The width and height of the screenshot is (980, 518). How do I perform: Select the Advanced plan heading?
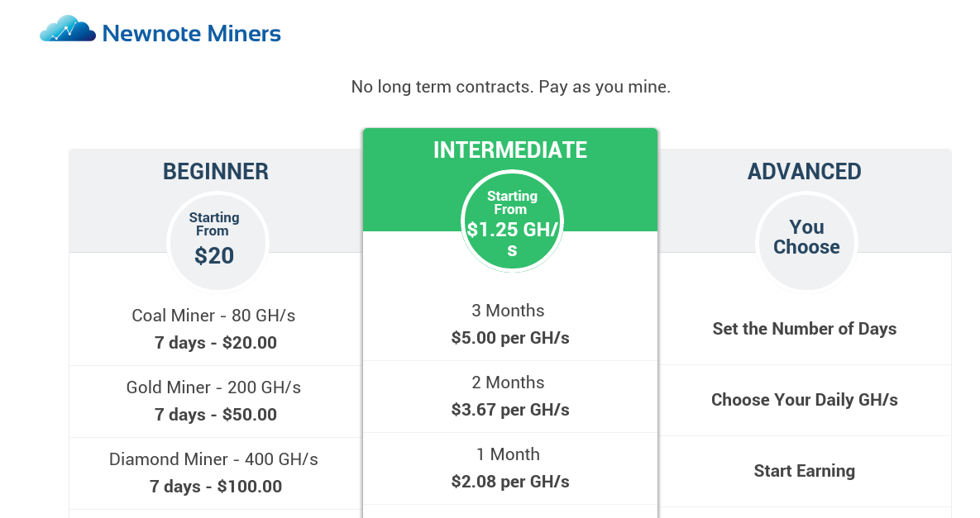click(804, 171)
